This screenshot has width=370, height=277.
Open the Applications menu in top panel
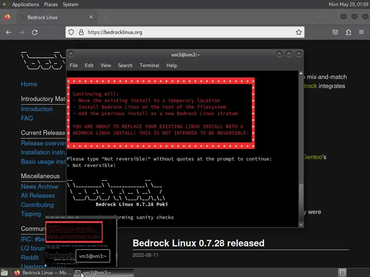[x=26, y=4]
